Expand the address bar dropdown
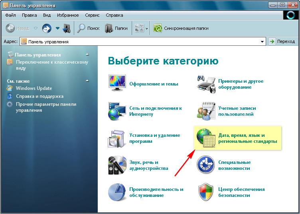Viewport: 300px width, 214px height. click(262, 42)
